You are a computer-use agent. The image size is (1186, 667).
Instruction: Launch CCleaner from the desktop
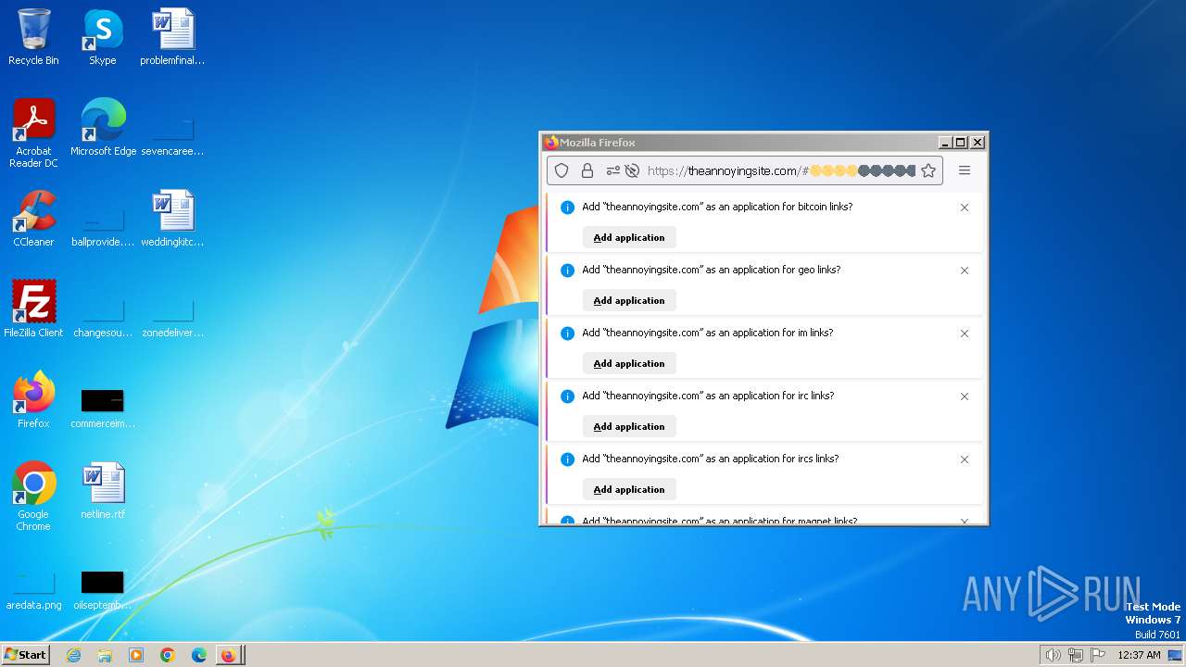coord(33,219)
